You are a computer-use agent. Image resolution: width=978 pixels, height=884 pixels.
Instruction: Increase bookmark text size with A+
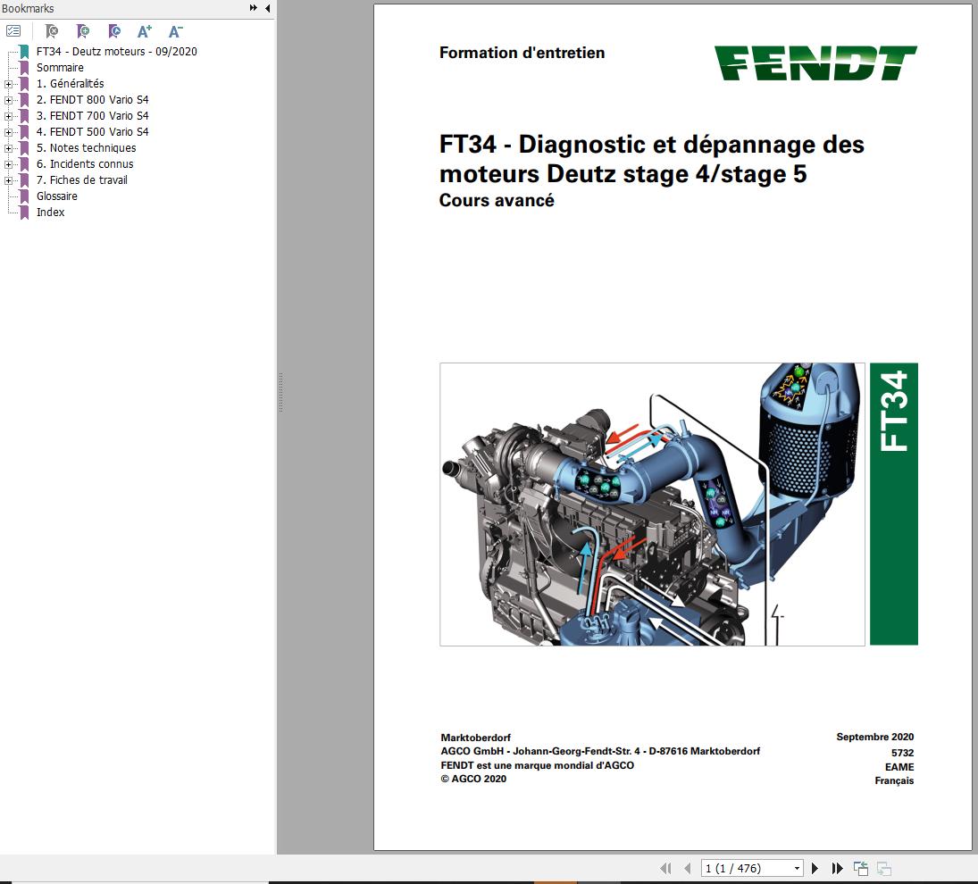tap(145, 30)
